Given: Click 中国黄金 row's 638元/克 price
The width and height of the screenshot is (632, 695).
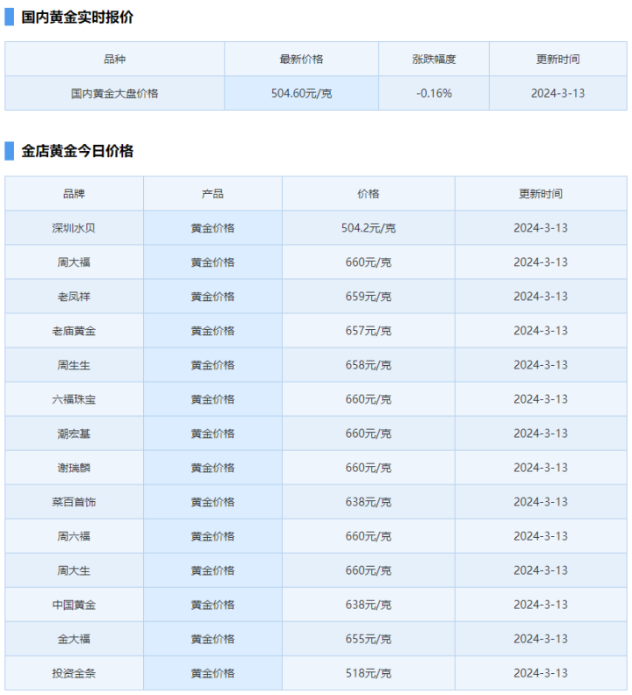Looking at the screenshot, I should pyautogui.click(x=368, y=605).
